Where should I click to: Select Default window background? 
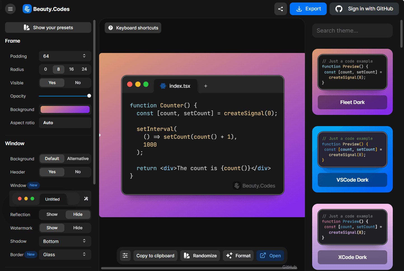(52, 159)
